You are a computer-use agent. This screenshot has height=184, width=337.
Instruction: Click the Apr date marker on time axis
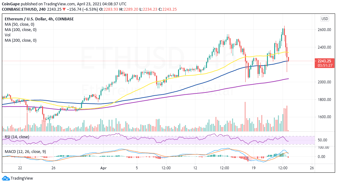pyautogui.click(x=103, y=168)
